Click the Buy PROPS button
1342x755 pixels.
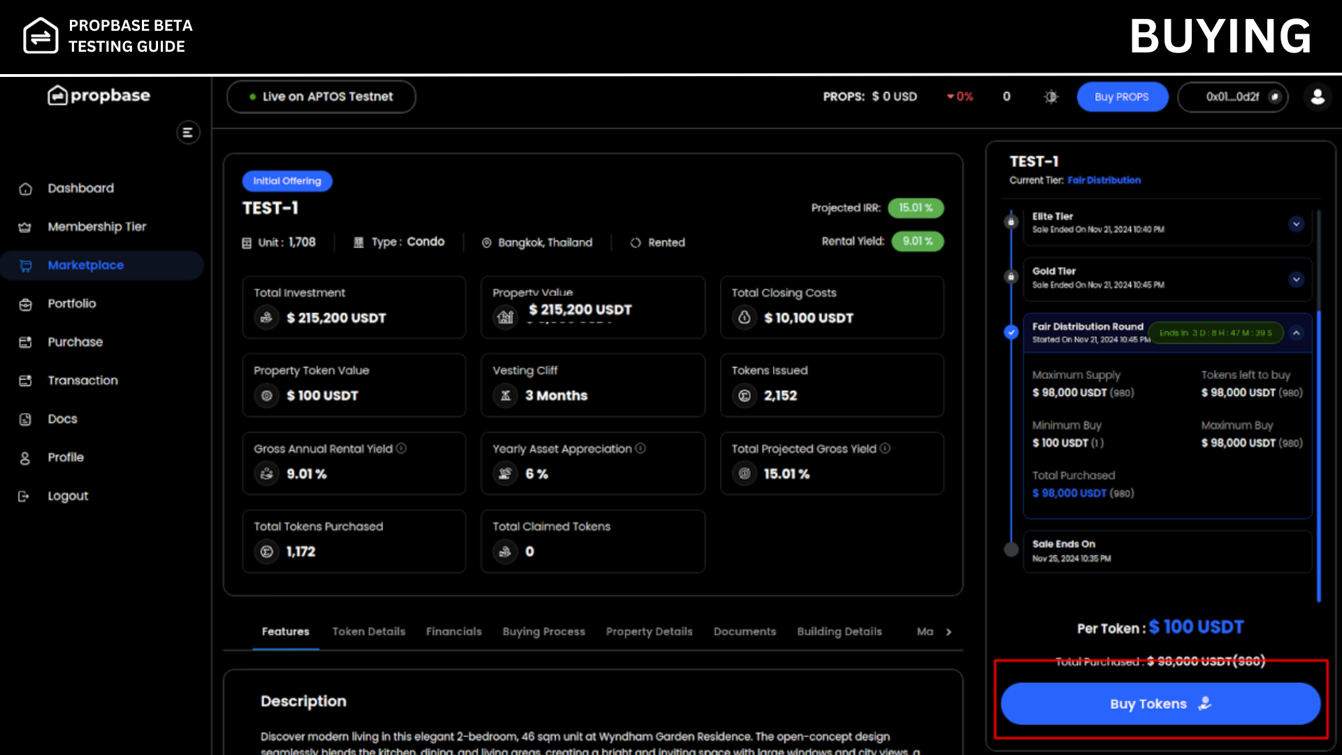click(1121, 96)
